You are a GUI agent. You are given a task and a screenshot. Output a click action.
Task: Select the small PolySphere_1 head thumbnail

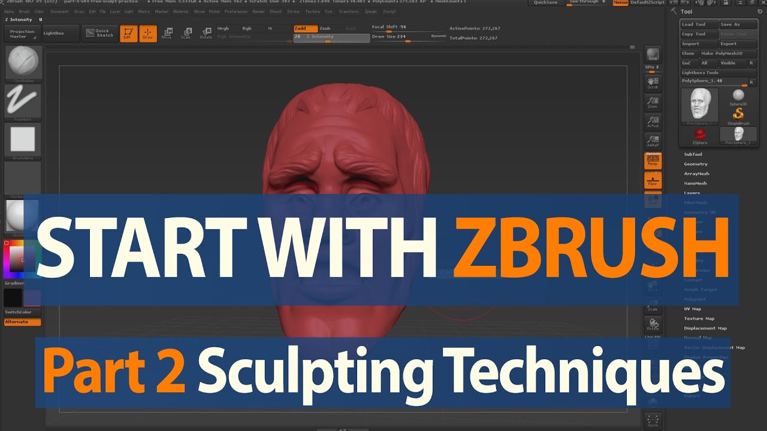738,135
